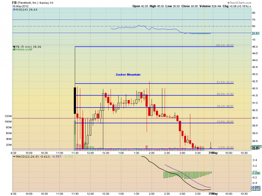
Task: Click the Low 38.00 header value
Action: point(172,6)
